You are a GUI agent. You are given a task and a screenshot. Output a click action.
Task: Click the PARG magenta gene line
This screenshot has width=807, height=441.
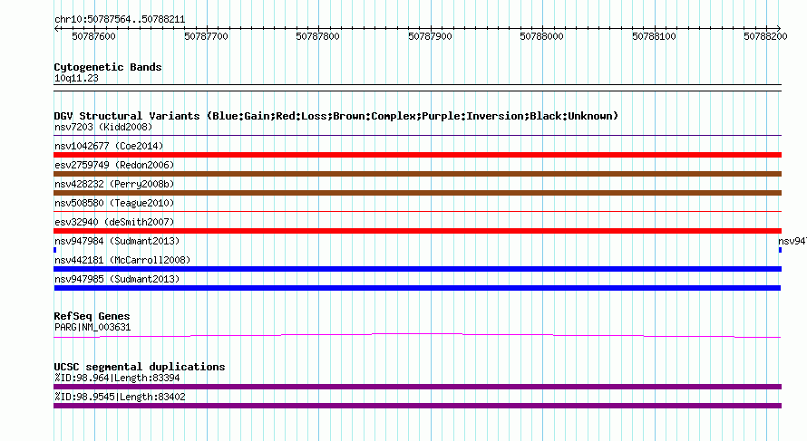(417, 336)
